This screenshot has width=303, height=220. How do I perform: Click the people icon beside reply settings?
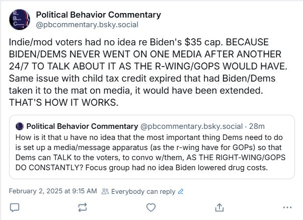[105, 191]
